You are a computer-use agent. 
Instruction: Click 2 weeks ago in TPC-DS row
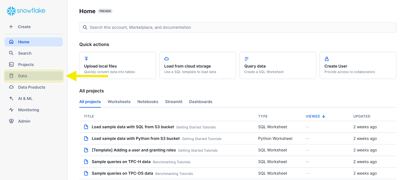pos(365,173)
